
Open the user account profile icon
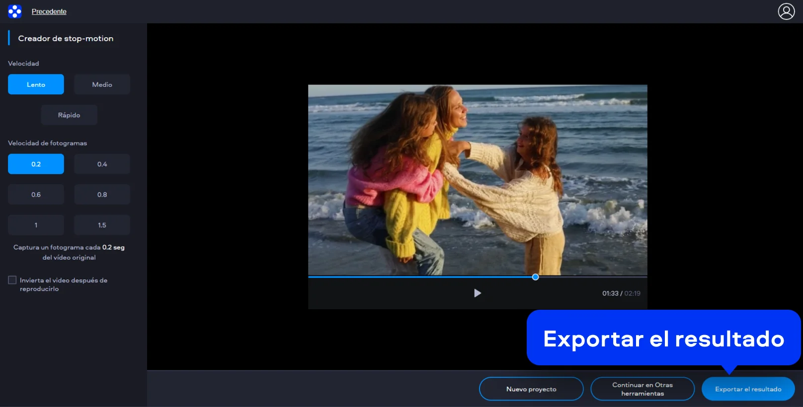786,11
